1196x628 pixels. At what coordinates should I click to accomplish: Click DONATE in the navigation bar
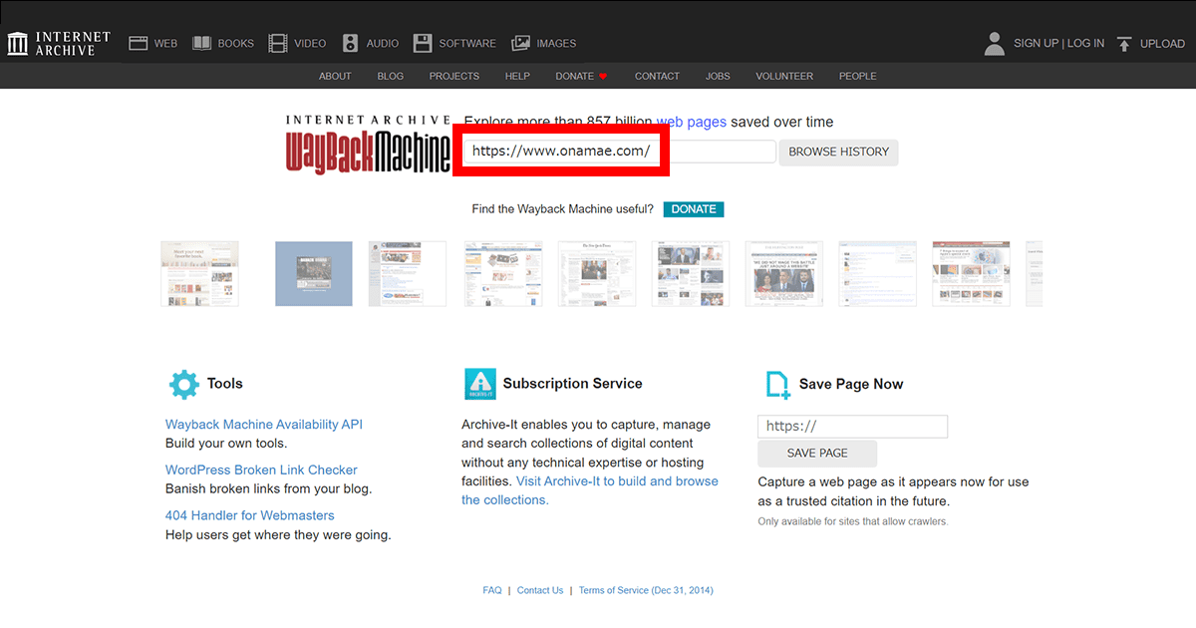coord(581,76)
